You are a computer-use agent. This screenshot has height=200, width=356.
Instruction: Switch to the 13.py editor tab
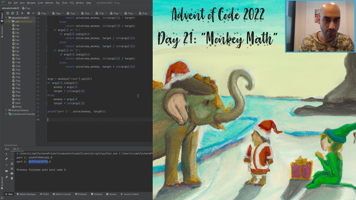(x=43, y=13)
